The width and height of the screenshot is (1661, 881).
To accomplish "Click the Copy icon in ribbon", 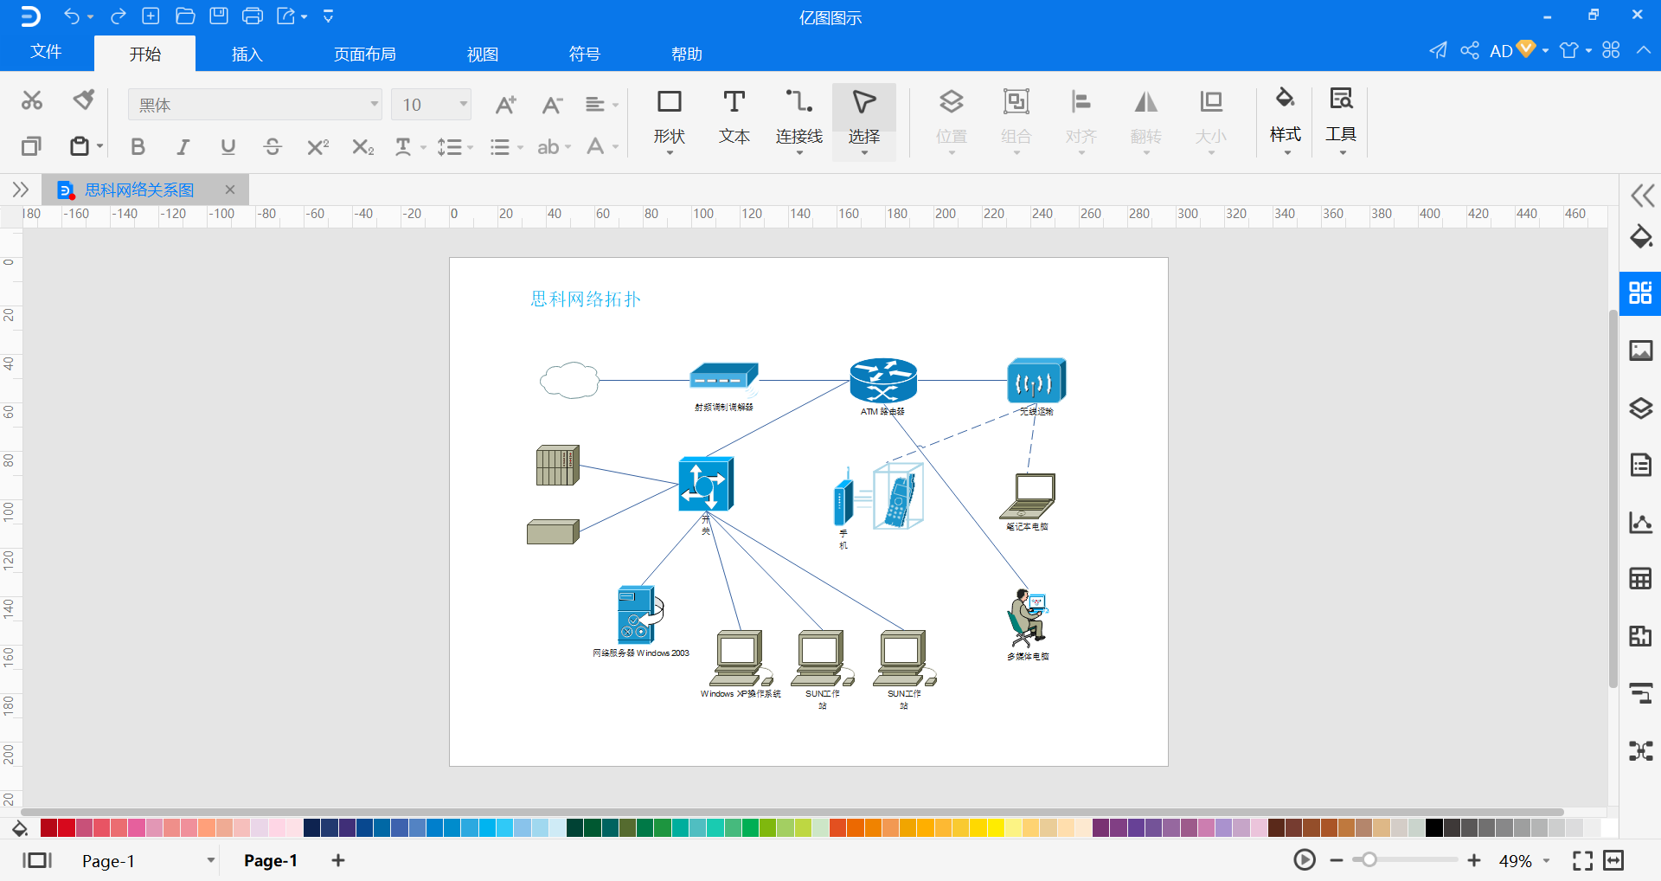I will pos(31,146).
